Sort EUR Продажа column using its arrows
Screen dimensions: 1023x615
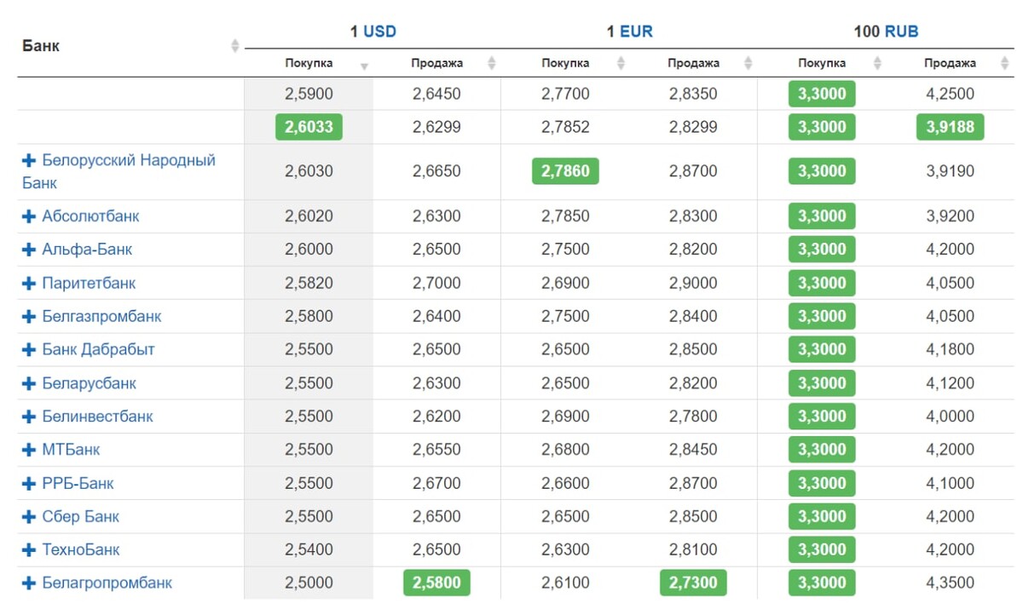(748, 63)
